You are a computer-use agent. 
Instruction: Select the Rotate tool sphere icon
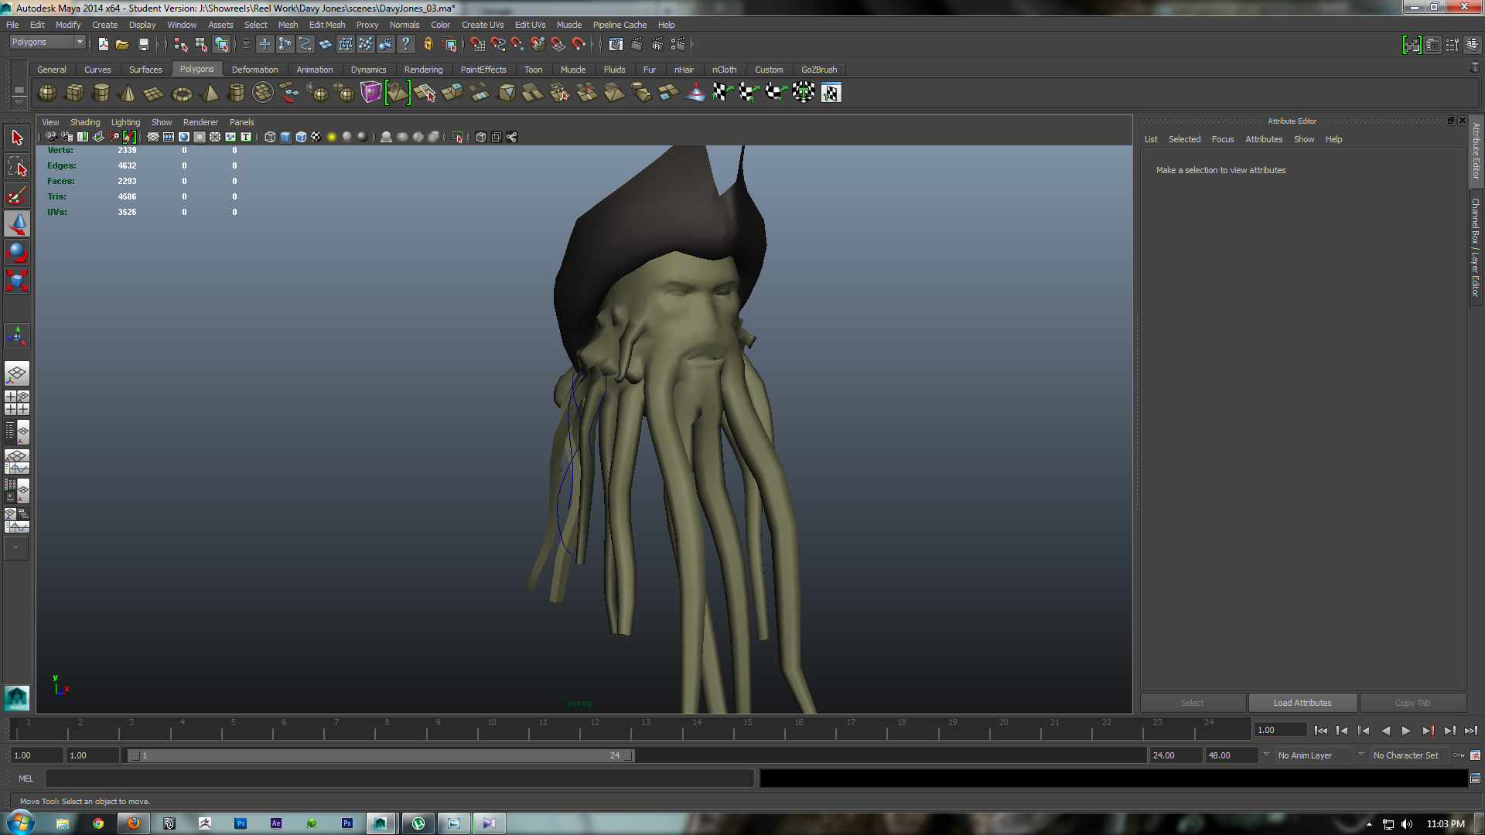tap(17, 252)
